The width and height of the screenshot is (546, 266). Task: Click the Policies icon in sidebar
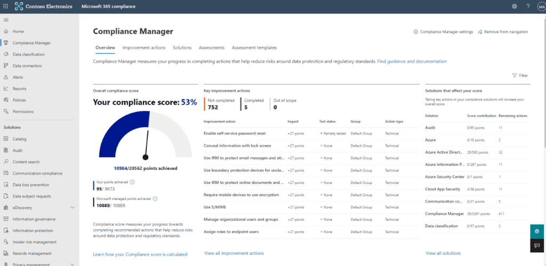pyautogui.click(x=6, y=100)
